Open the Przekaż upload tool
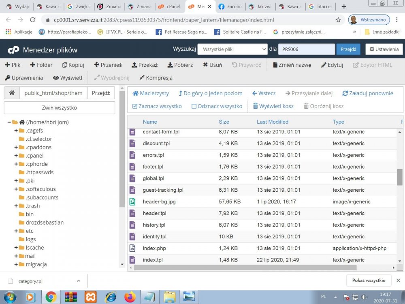 tap(145, 65)
